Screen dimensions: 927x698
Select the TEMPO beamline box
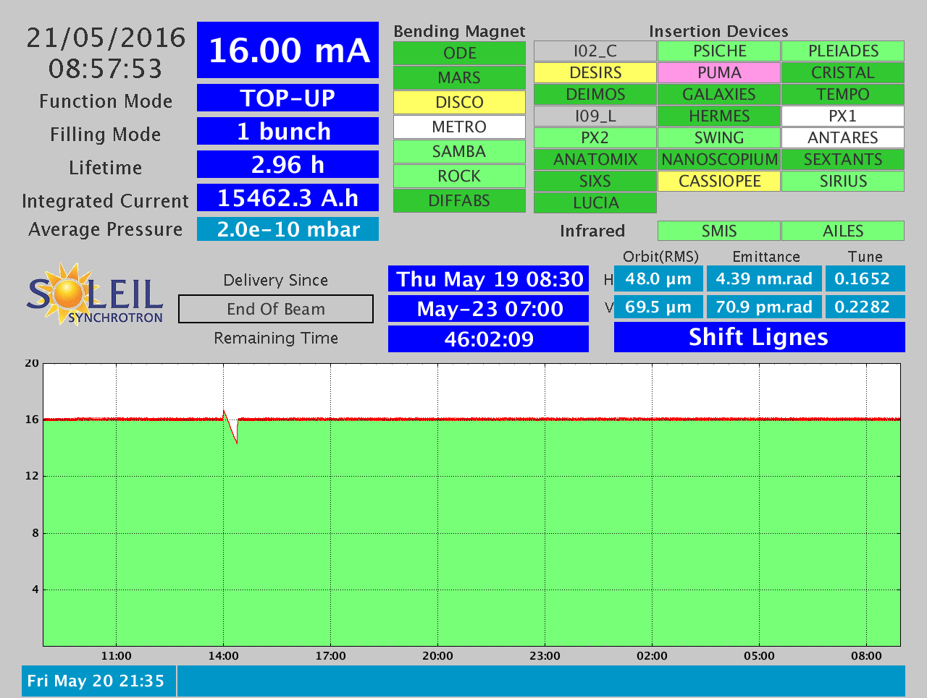click(843, 95)
